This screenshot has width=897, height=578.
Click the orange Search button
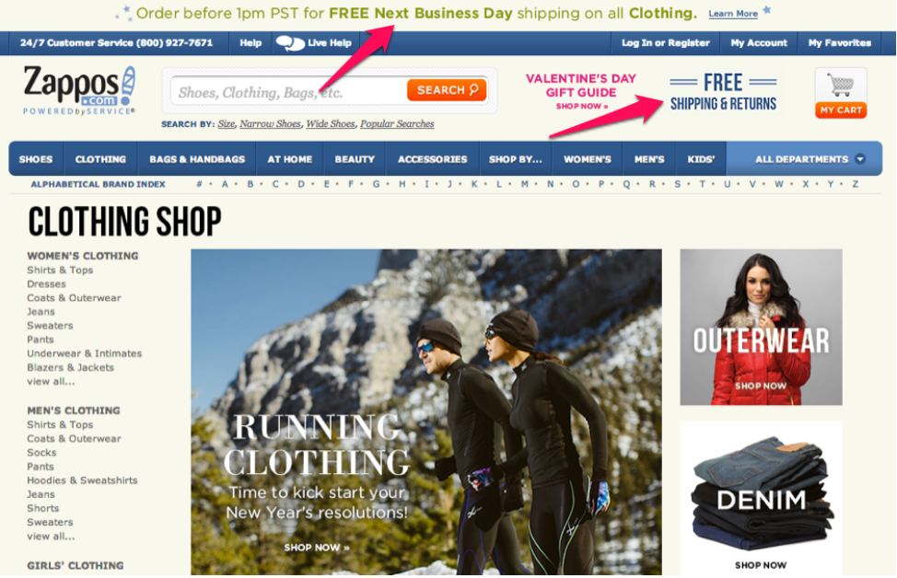tap(447, 90)
